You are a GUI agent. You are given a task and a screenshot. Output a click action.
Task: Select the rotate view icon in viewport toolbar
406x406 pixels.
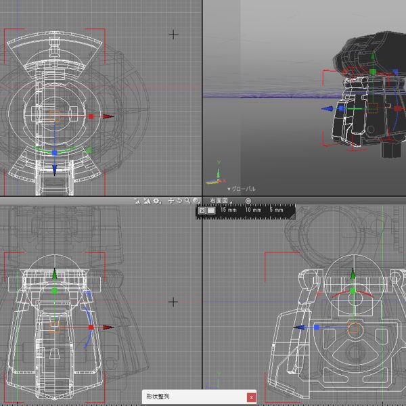click(179, 201)
